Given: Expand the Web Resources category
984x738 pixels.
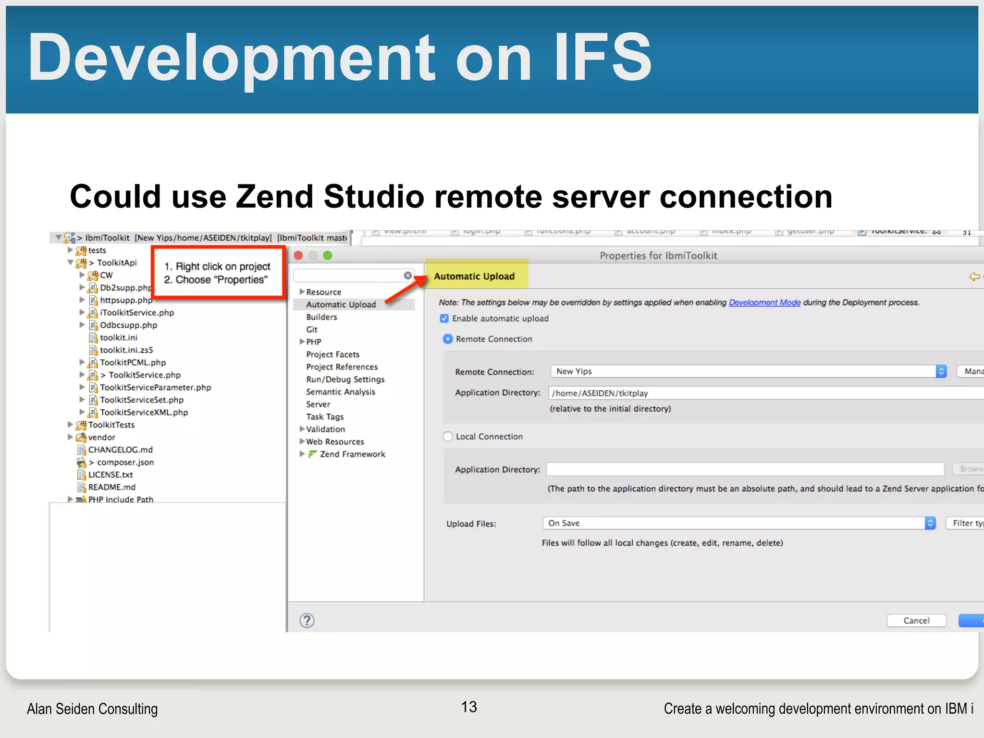Looking at the screenshot, I should point(302,442).
